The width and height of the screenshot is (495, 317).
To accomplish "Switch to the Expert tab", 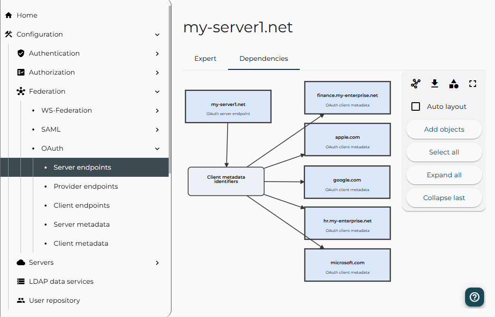I will 205,58.
